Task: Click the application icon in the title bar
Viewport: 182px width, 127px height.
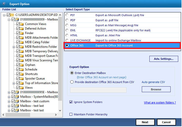Action: (x=4, y=4)
